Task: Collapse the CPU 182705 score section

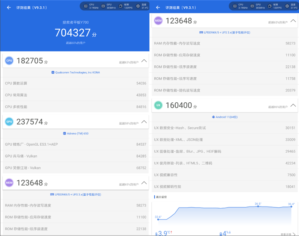Action: point(144,61)
